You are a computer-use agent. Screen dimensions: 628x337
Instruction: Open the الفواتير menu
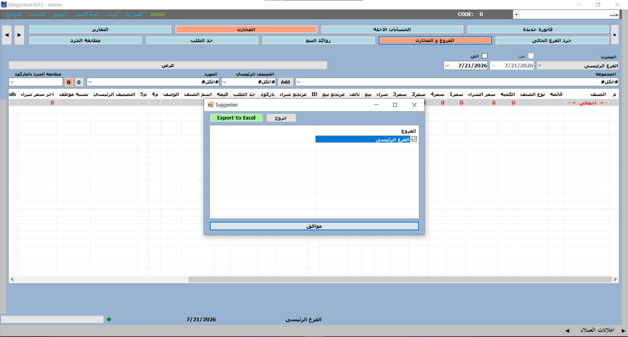60,14
